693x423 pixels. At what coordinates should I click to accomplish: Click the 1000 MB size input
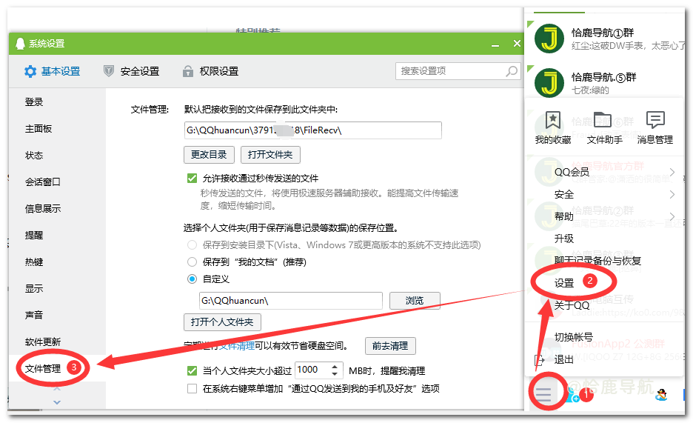313,370
